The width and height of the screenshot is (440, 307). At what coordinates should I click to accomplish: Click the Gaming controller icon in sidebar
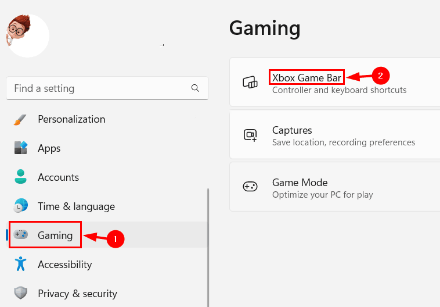pyautogui.click(x=21, y=234)
